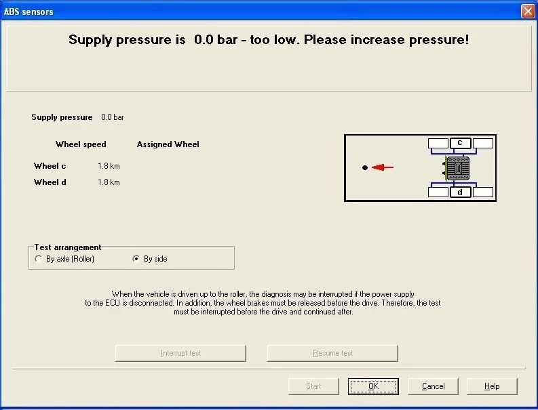Click the Wheel c speed value
Screen dimensions: 538x410
109,166
